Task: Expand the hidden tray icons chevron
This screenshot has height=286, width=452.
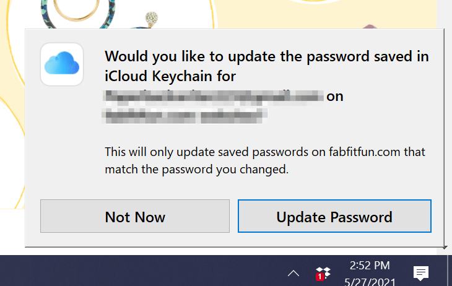Action: point(293,273)
